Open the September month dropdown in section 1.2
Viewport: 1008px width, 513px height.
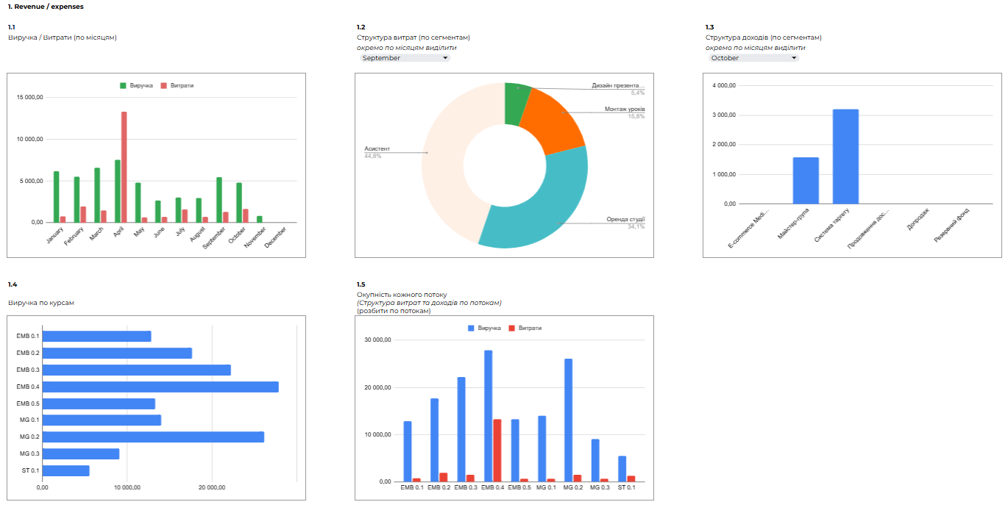405,58
